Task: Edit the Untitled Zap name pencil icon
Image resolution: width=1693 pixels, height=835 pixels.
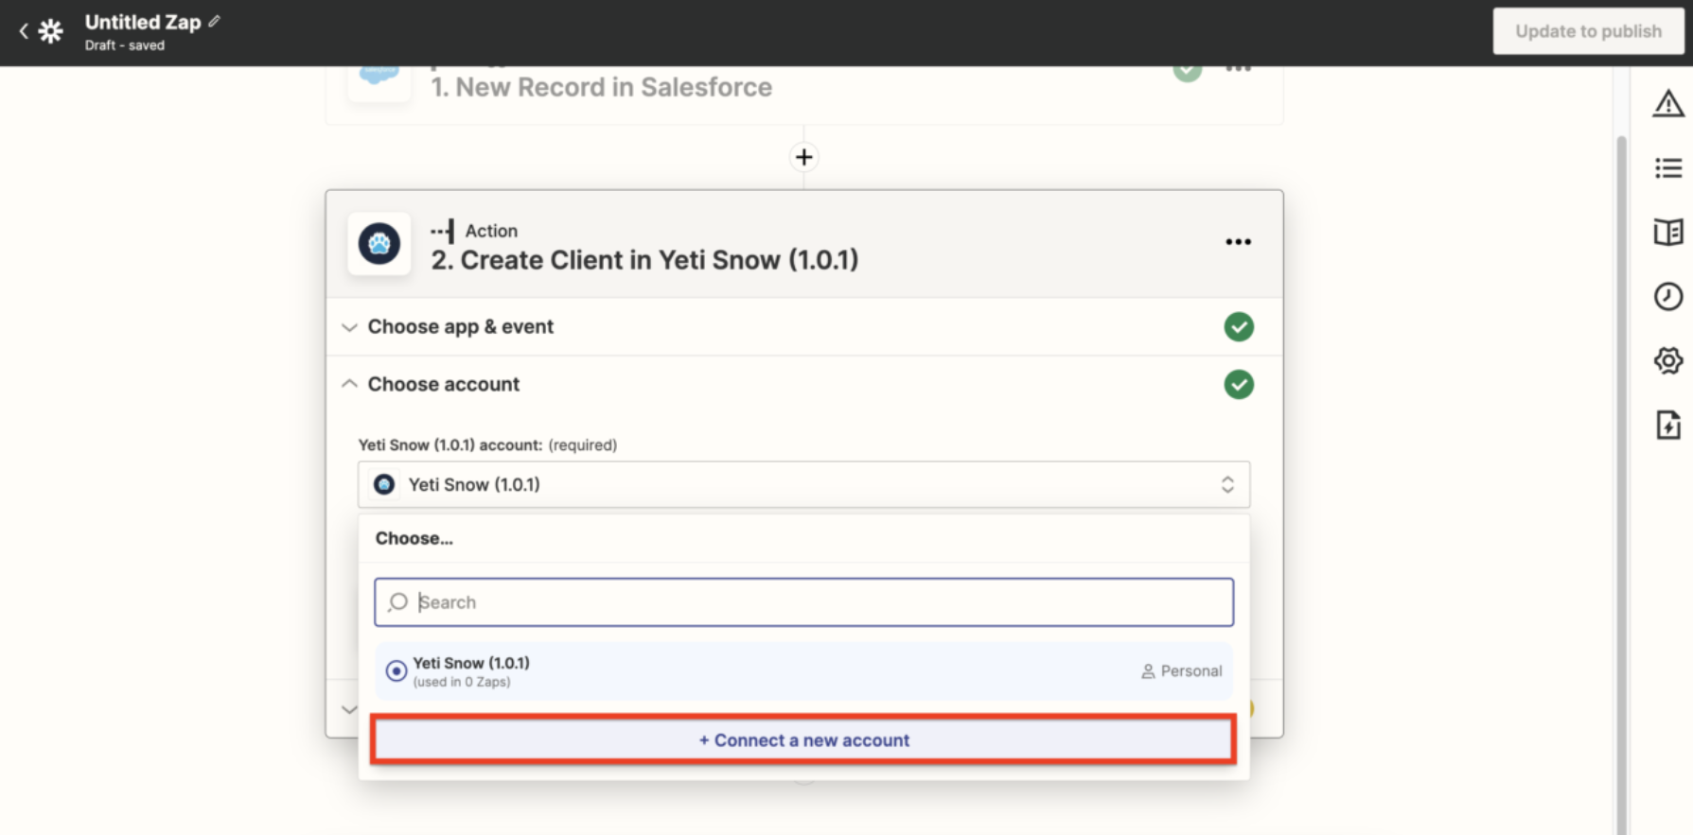Action: coord(215,21)
